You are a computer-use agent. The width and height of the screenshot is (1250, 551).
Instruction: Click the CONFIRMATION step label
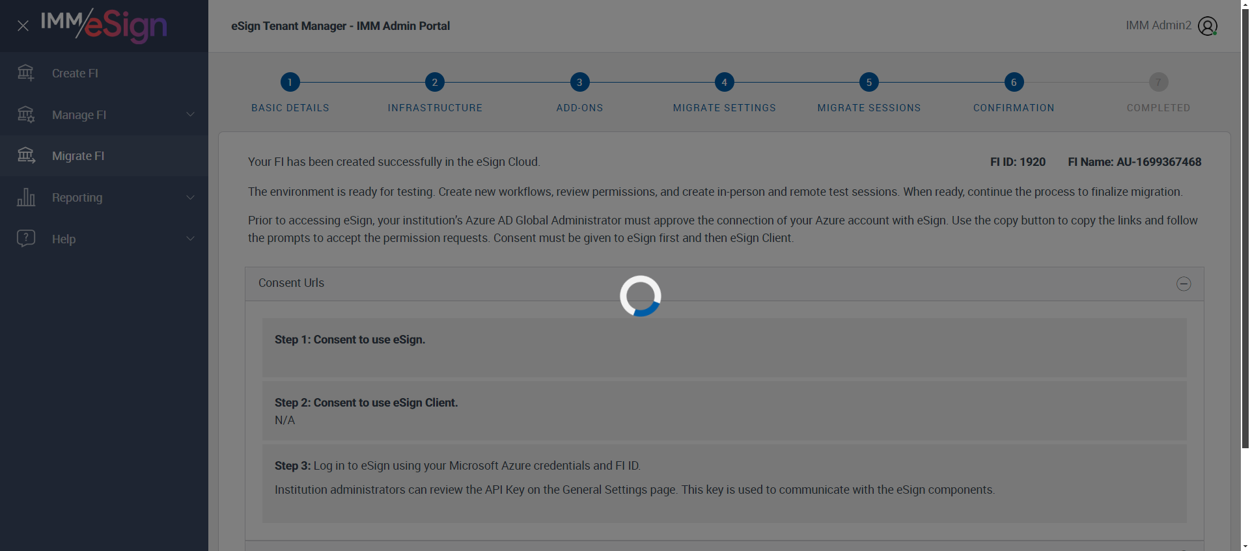(x=1014, y=108)
